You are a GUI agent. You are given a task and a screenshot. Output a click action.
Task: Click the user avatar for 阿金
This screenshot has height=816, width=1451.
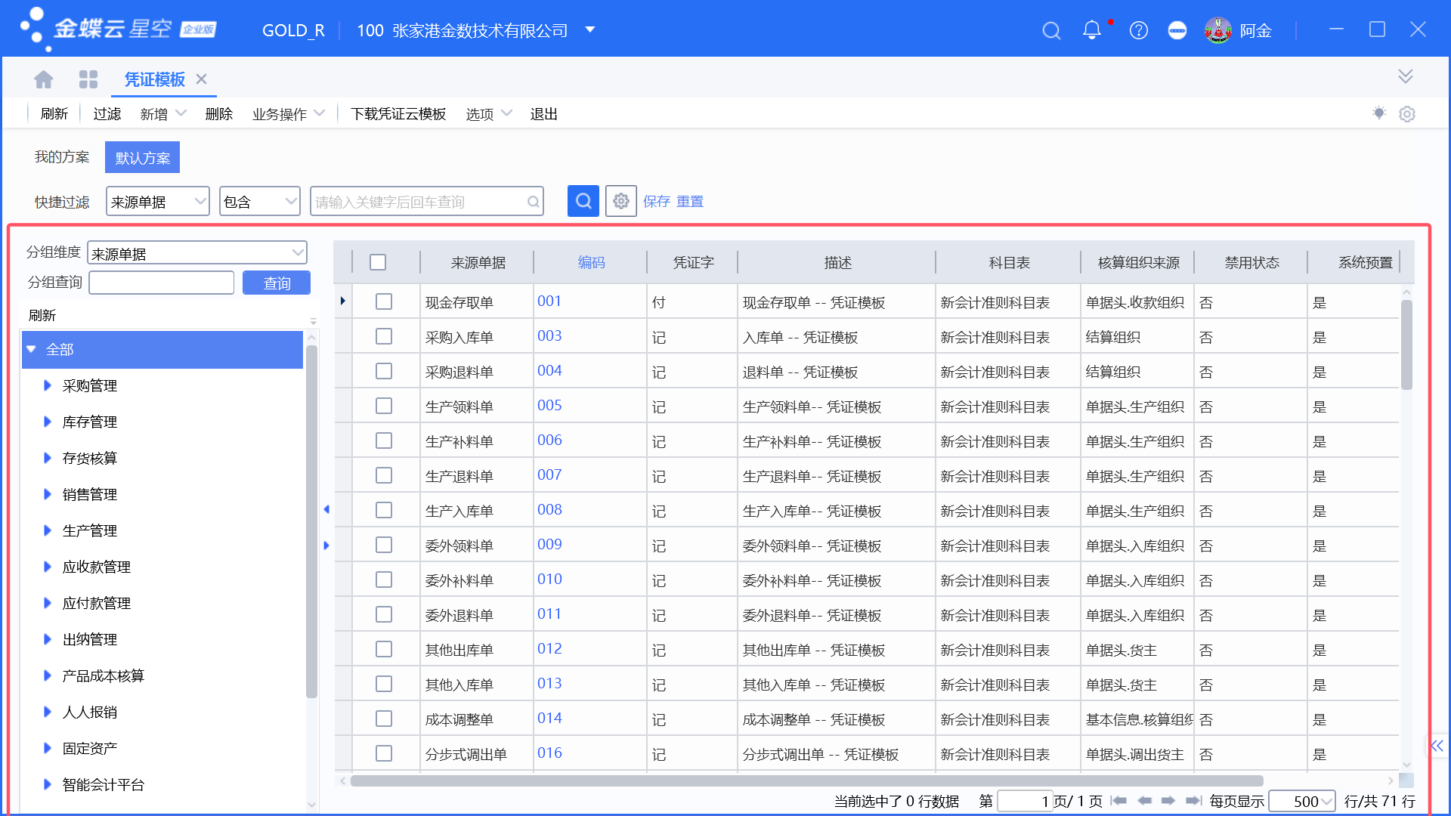pyautogui.click(x=1217, y=30)
